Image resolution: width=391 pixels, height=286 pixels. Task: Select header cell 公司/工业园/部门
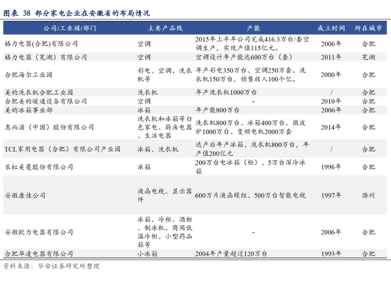pos(69,28)
